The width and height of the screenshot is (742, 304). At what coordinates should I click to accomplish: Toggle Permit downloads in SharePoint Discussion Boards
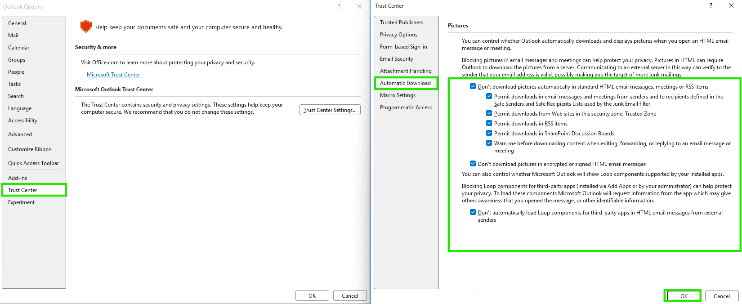tap(489, 133)
